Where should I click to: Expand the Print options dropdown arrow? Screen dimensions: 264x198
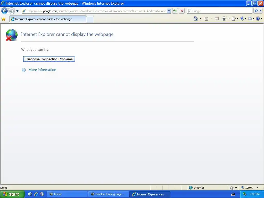click(229, 19)
